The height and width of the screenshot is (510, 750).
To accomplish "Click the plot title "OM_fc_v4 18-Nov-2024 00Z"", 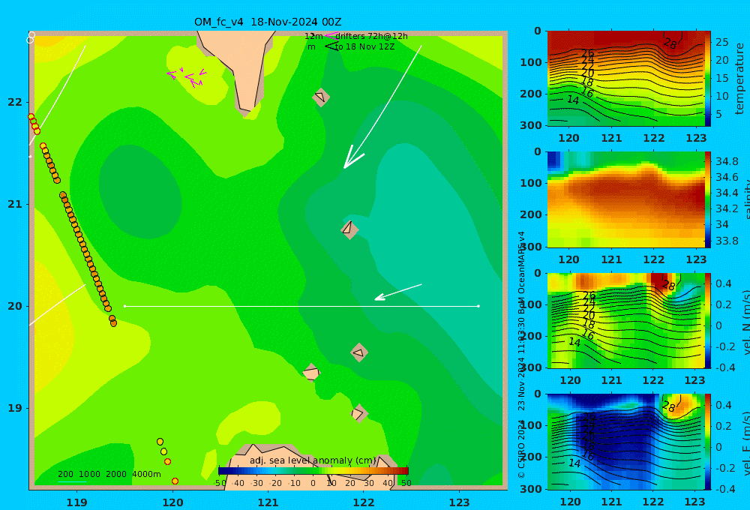I will (x=268, y=22).
